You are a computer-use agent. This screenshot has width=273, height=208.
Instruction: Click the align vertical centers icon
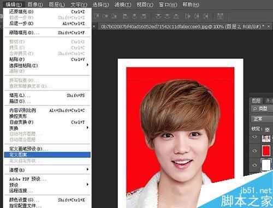(x=105, y=16)
